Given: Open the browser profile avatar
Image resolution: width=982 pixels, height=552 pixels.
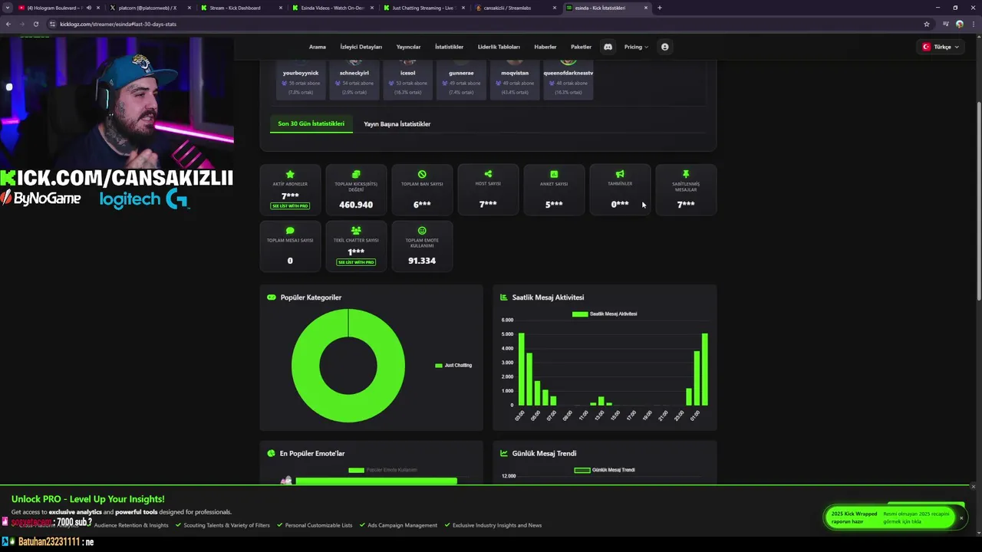Looking at the screenshot, I should click(960, 24).
